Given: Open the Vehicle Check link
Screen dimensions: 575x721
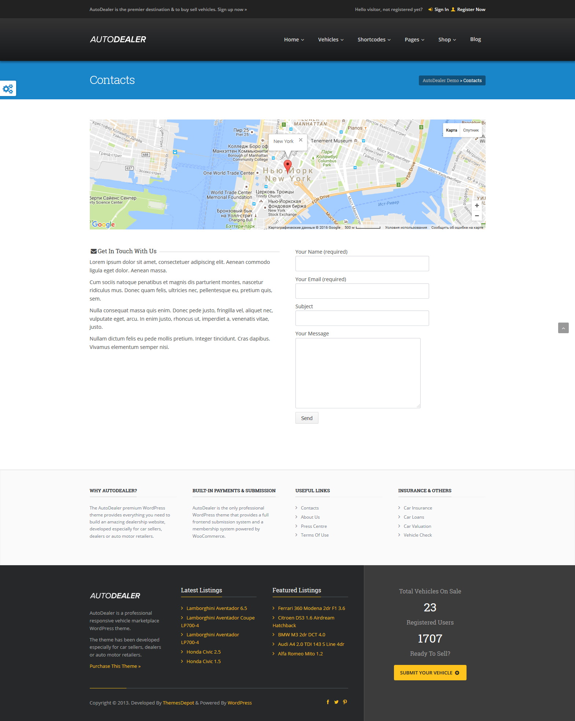Looking at the screenshot, I should tap(418, 535).
